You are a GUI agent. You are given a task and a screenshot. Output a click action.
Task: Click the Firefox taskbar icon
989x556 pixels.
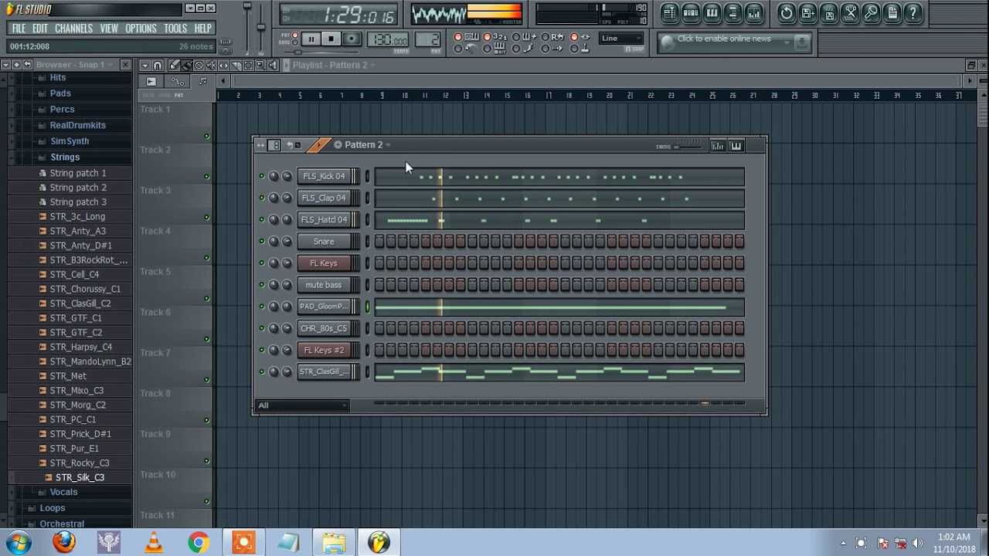click(x=64, y=542)
